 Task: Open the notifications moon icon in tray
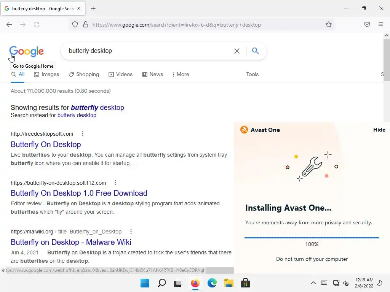point(380,283)
